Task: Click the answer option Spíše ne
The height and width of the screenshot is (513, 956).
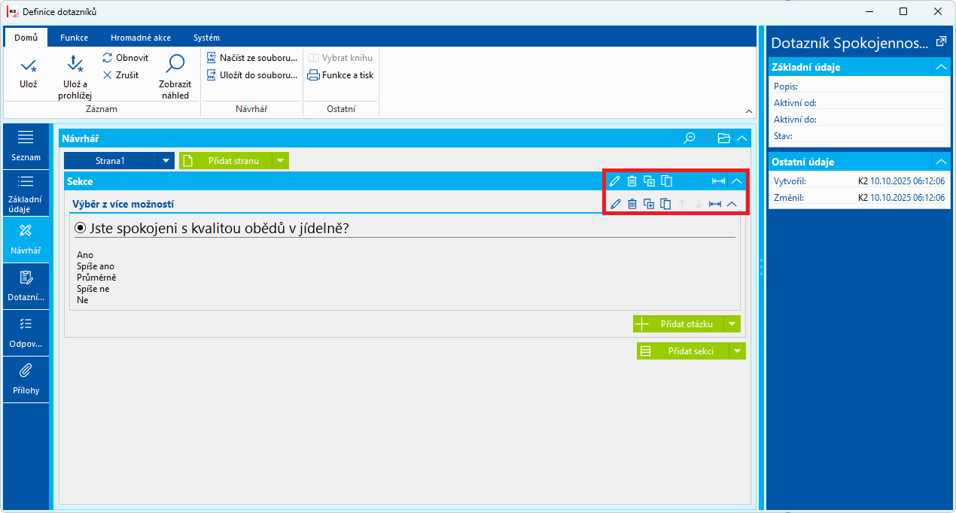Action: click(x=93, y=289)
